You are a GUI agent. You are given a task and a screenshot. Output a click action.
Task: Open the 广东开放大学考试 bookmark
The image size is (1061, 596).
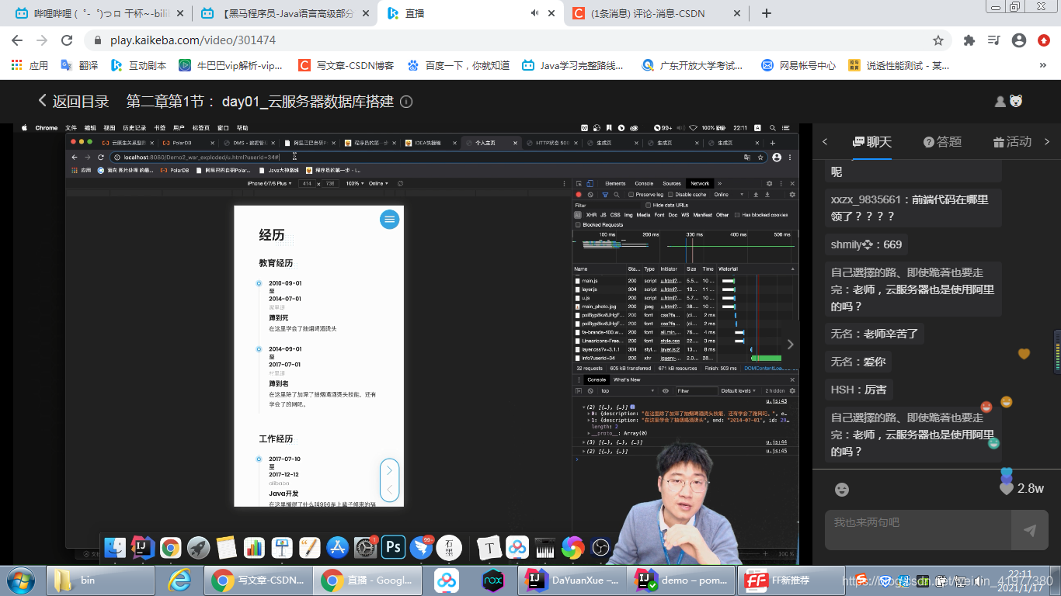pyautogui.click(x=692, y=66)
